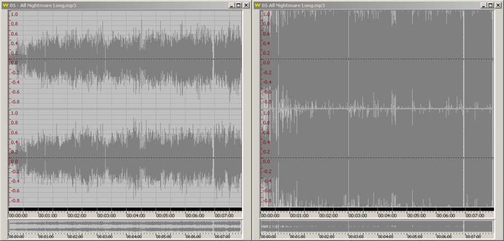Click the W icon in the left window title bar
This screenshot has width=504, height=241.
point(6,5)
